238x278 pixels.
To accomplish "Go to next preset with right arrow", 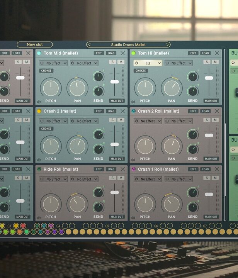I will (167, 45).
